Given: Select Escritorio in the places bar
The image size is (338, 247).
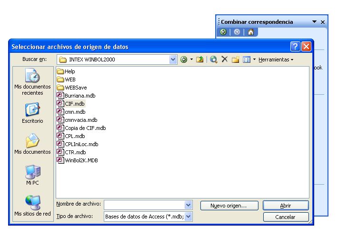Looking at the screenshot, I should (x=32, y=113).
